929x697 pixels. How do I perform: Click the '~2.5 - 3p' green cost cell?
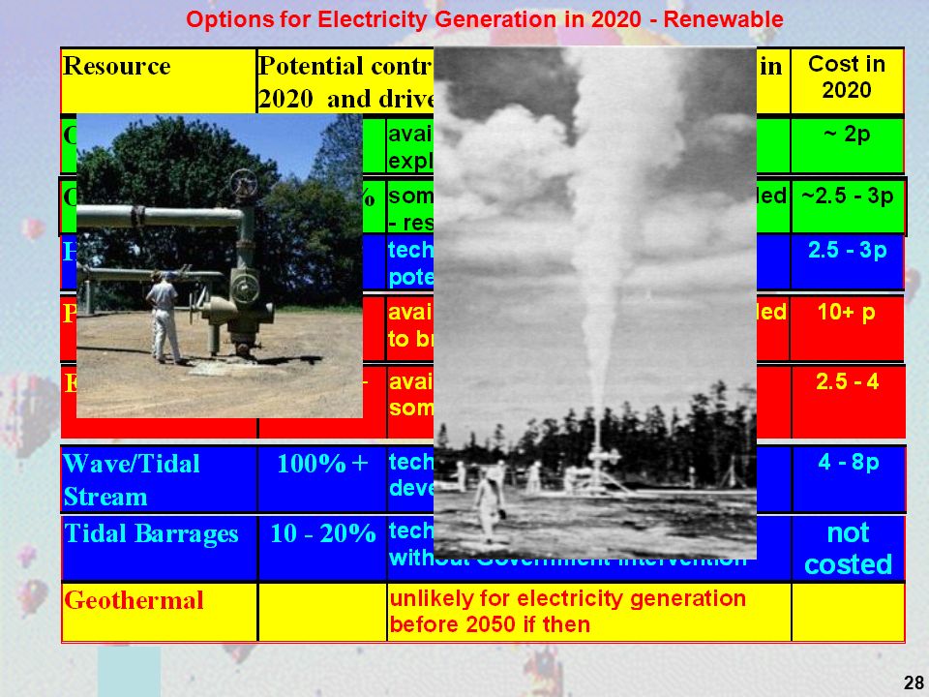click(848, 205)
